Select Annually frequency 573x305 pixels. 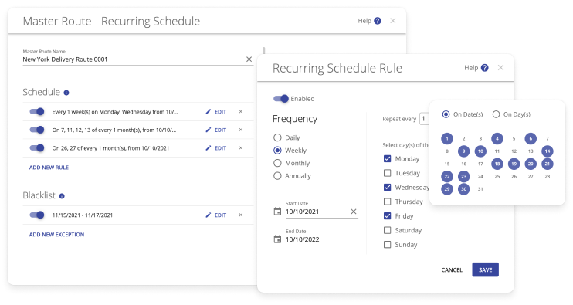[x=277, y=176]
